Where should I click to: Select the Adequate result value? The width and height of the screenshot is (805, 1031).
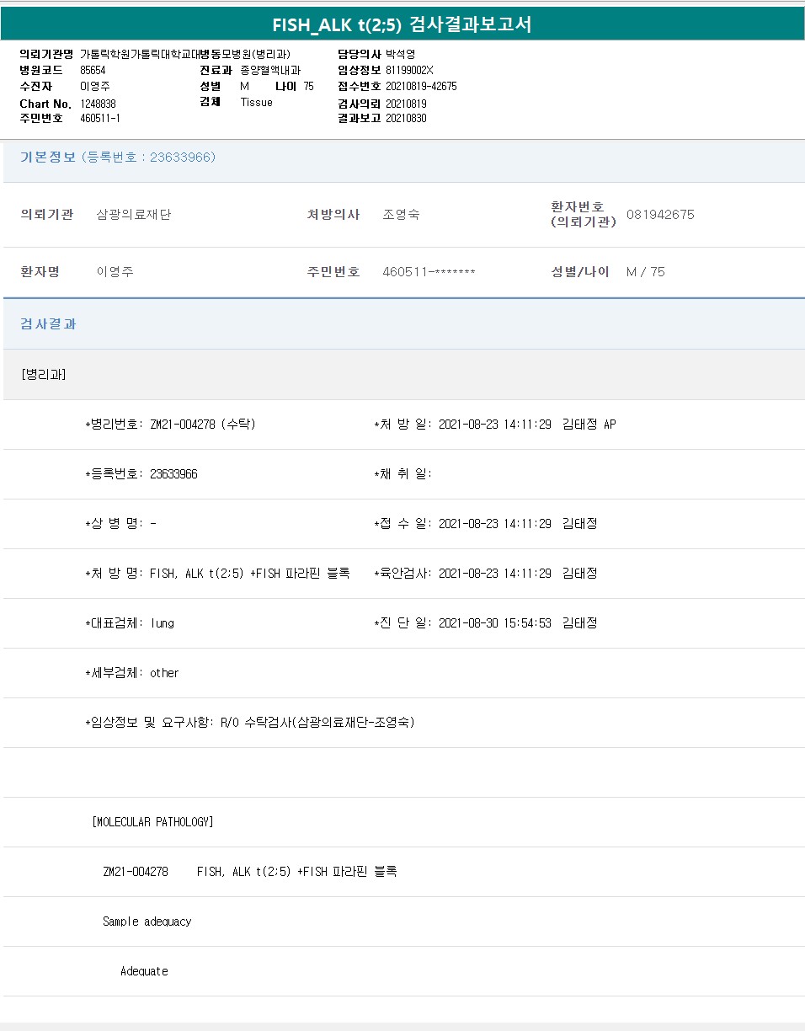(x=144, y=970)
